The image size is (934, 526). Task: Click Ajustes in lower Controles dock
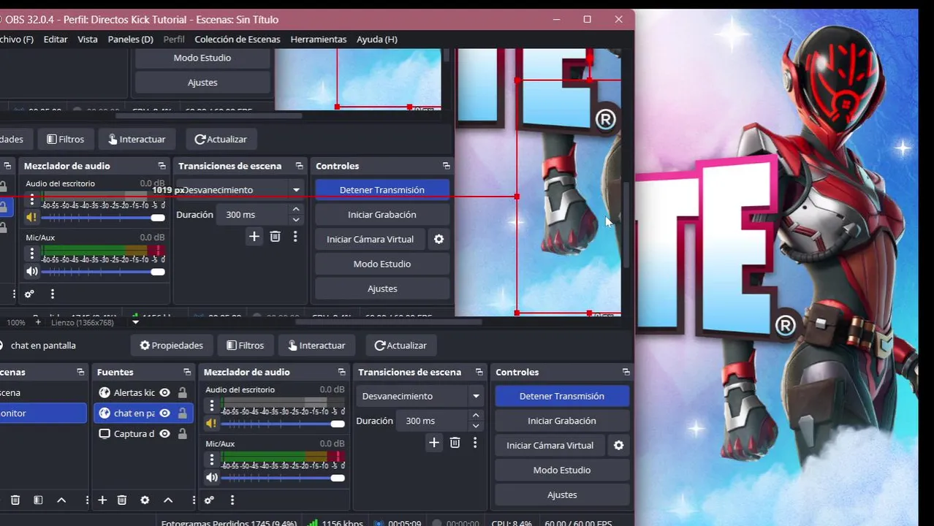point(562,495)
